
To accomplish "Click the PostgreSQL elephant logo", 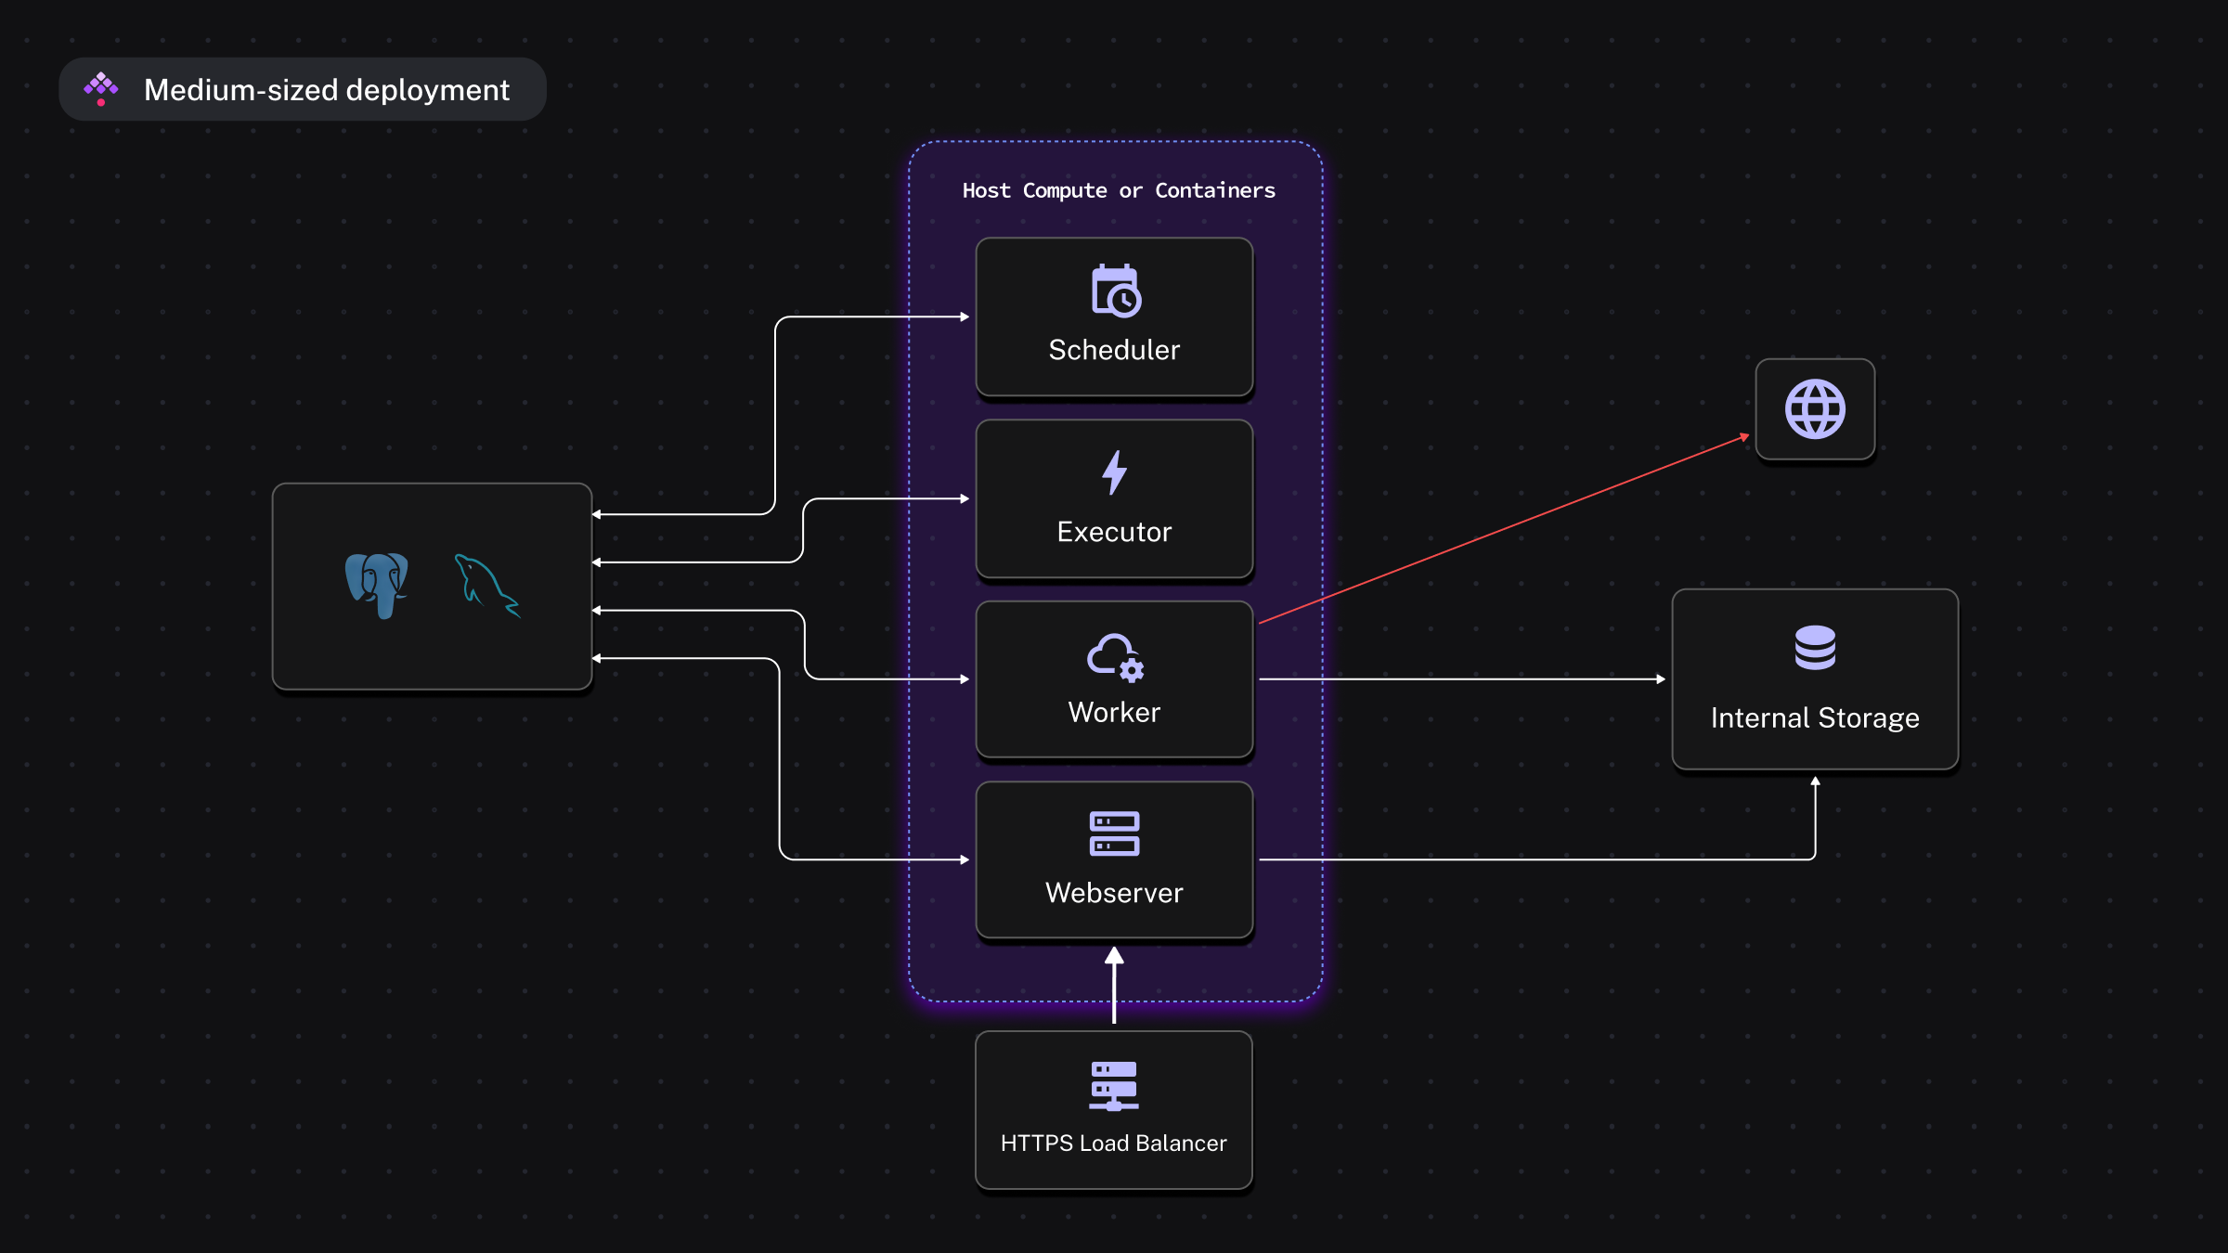I will click(x=377, y=584).
